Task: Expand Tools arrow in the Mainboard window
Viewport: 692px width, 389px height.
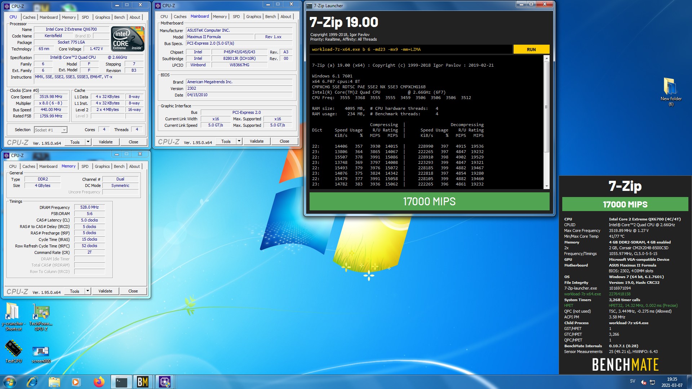Action: (239, 141)
